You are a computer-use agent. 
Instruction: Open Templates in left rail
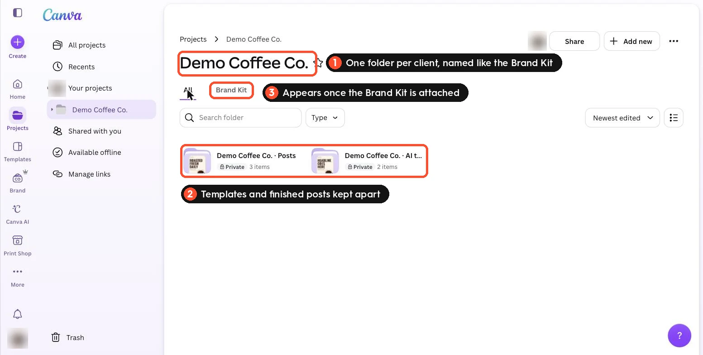(x=18, y=151)
